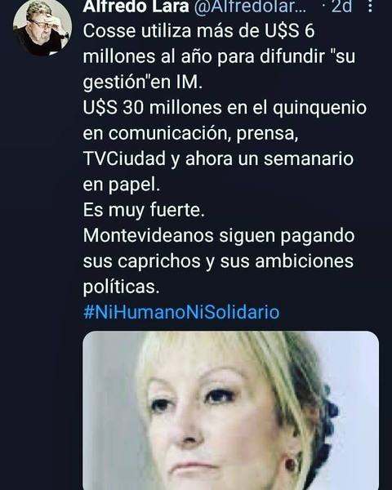The width and height of the screenshot is (392, 490).
Task: Tap the text line mentioning gestión en IM
Action: (x=143, y=82)
